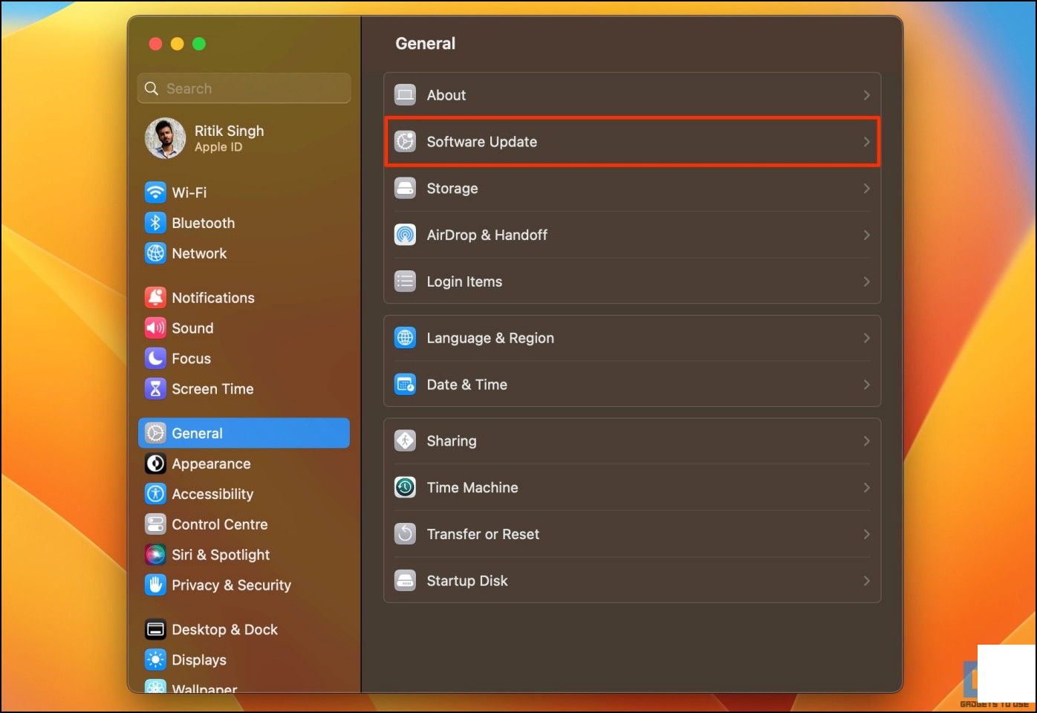Expand the Startup Disk row chevron
Viewport: 1037px width, 713px height.
coord(866,581)
